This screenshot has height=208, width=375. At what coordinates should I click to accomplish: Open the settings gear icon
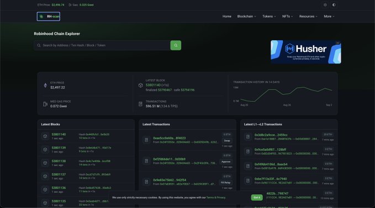(325, 5)
